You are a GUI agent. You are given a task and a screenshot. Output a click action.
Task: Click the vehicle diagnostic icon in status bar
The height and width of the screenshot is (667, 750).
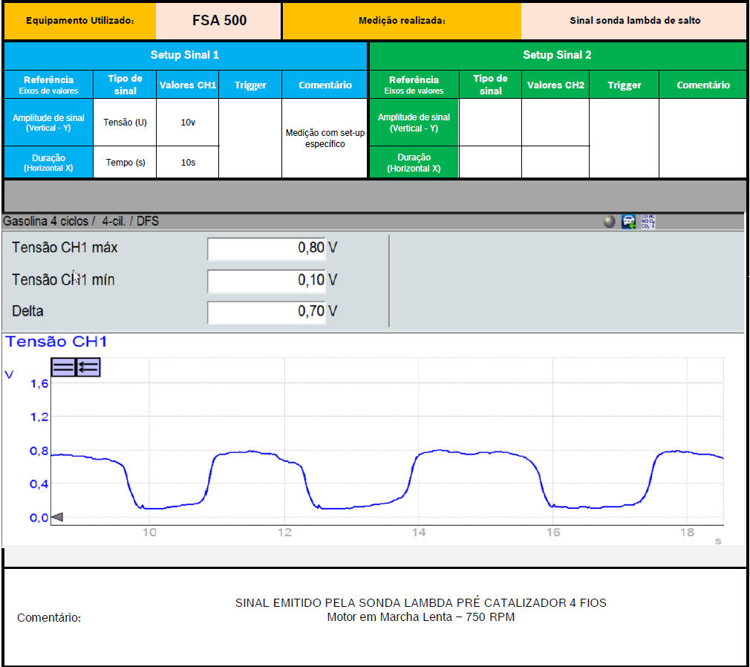click(x=628, y=221)
